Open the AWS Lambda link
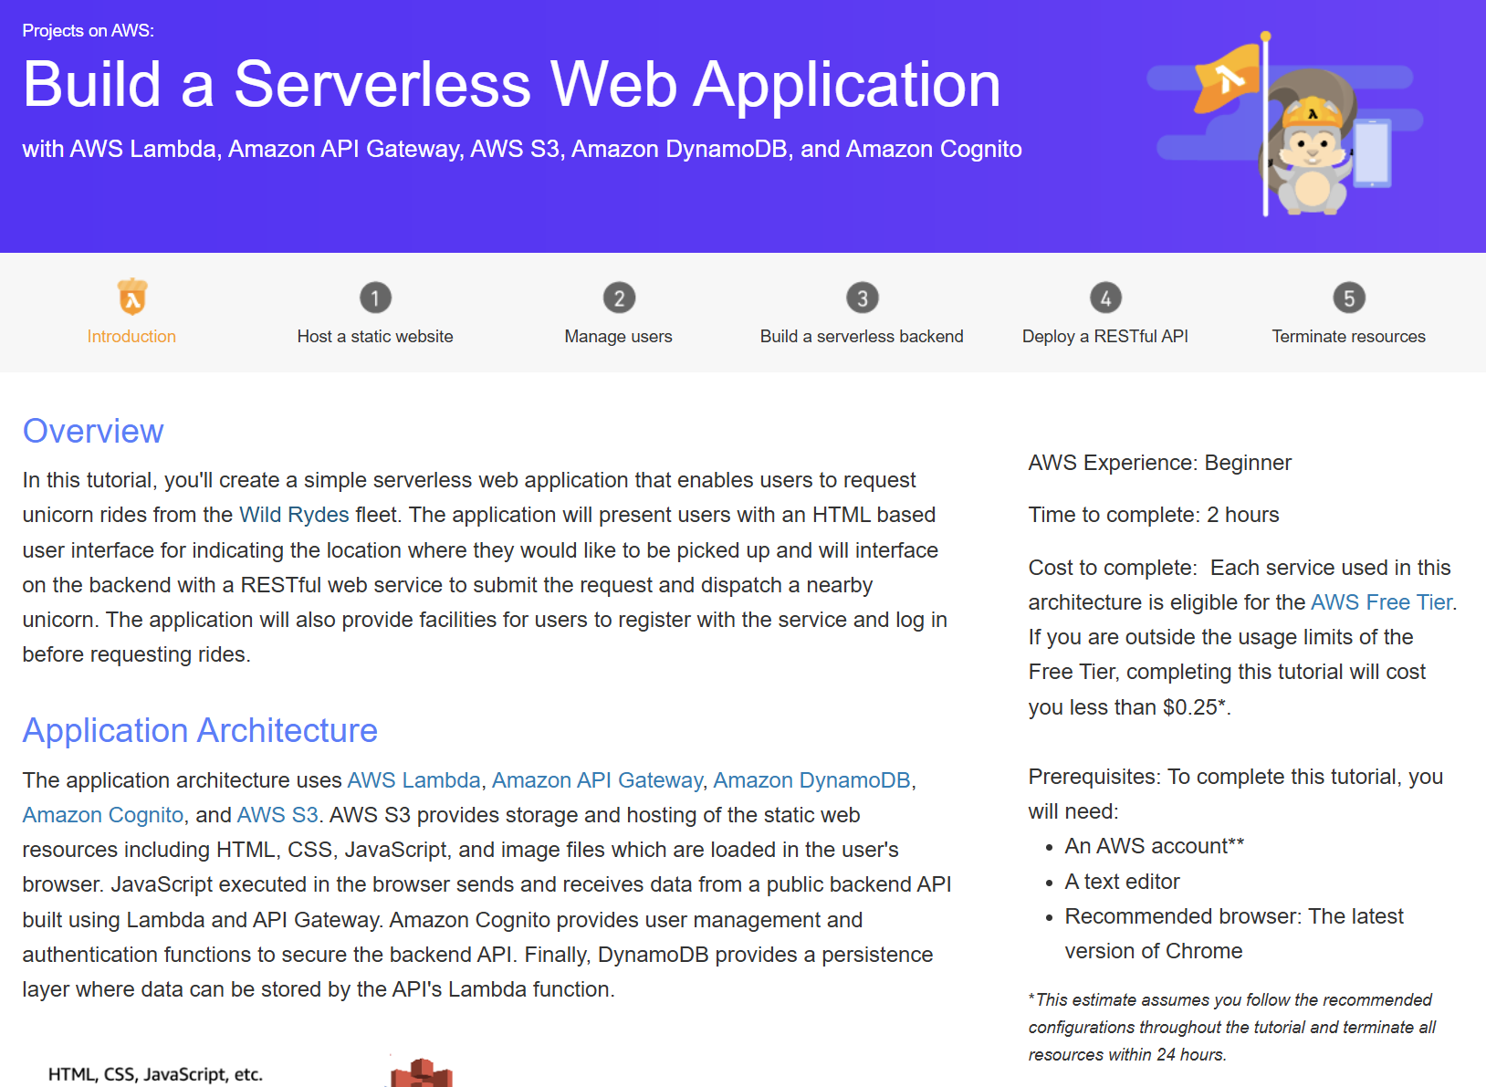The height and width of the screenshot is (1087, 1486). coord(413,780)
